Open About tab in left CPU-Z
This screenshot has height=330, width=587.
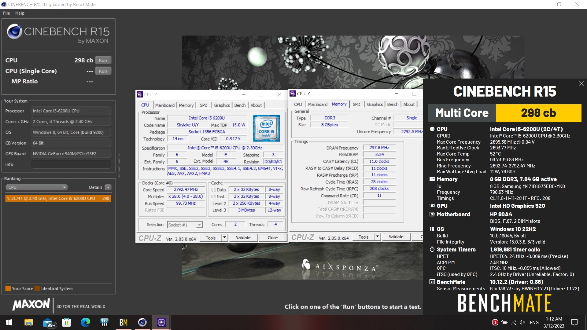(x=256, y=105)
